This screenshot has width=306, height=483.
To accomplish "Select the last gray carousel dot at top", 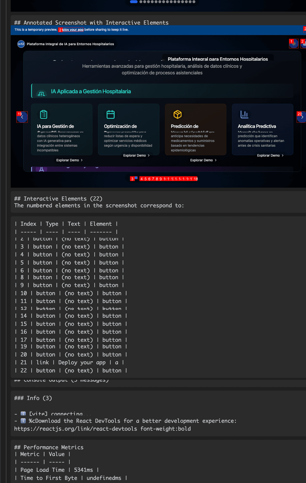I will click(x=194, y=2).
